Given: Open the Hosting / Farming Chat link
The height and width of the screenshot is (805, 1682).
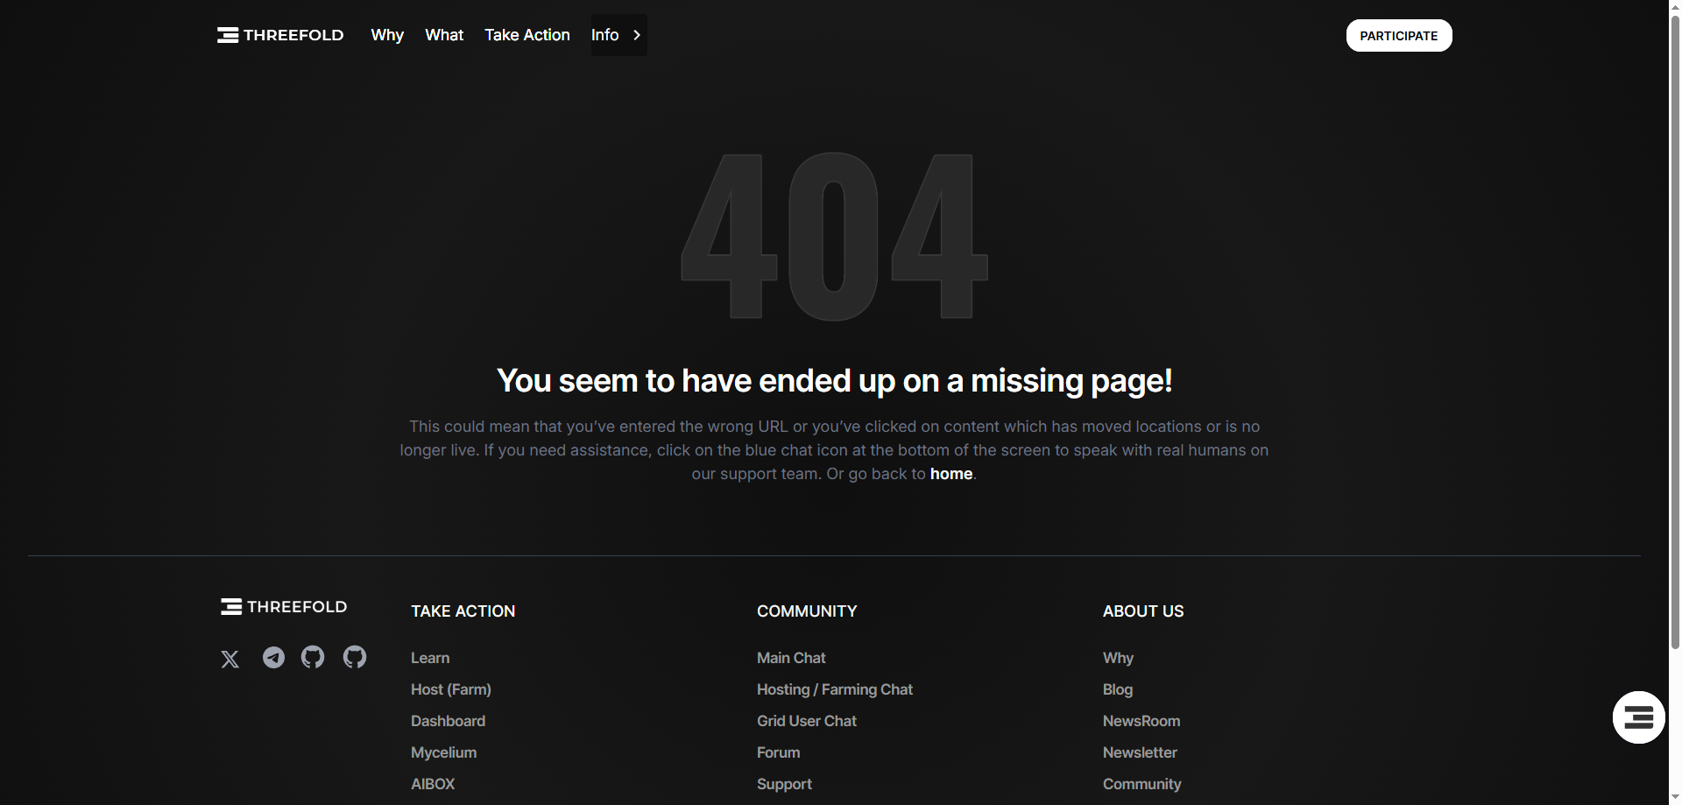Looking at the screenshot, I should coord(835,689).
